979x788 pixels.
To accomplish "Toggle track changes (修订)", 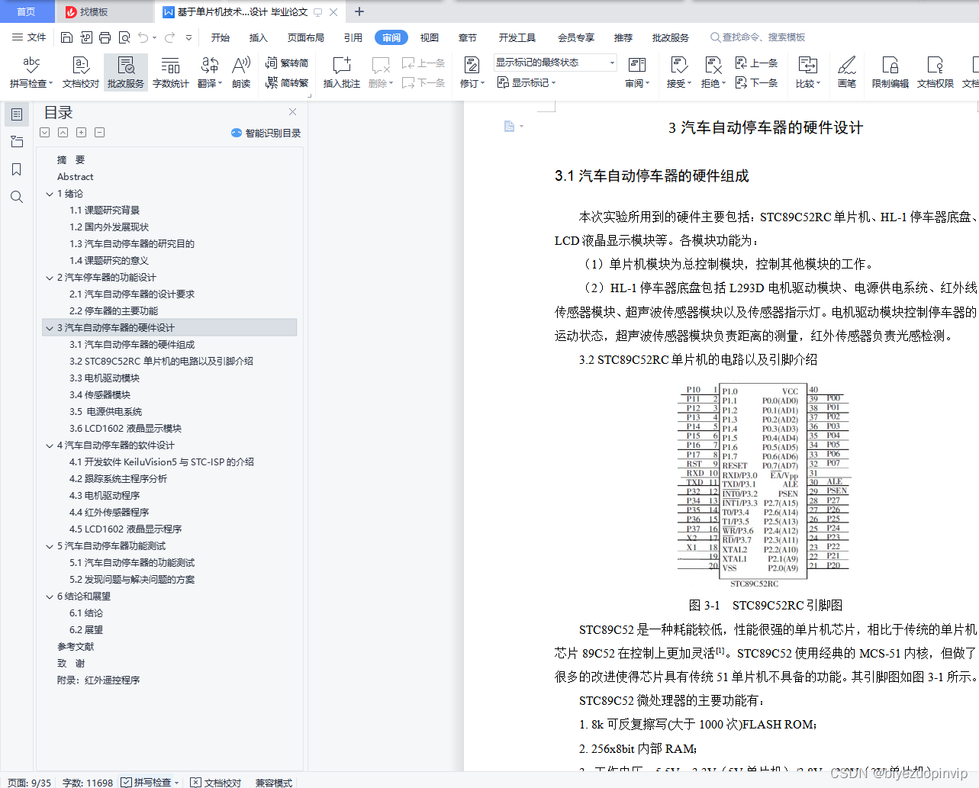I will click(472, 72).
